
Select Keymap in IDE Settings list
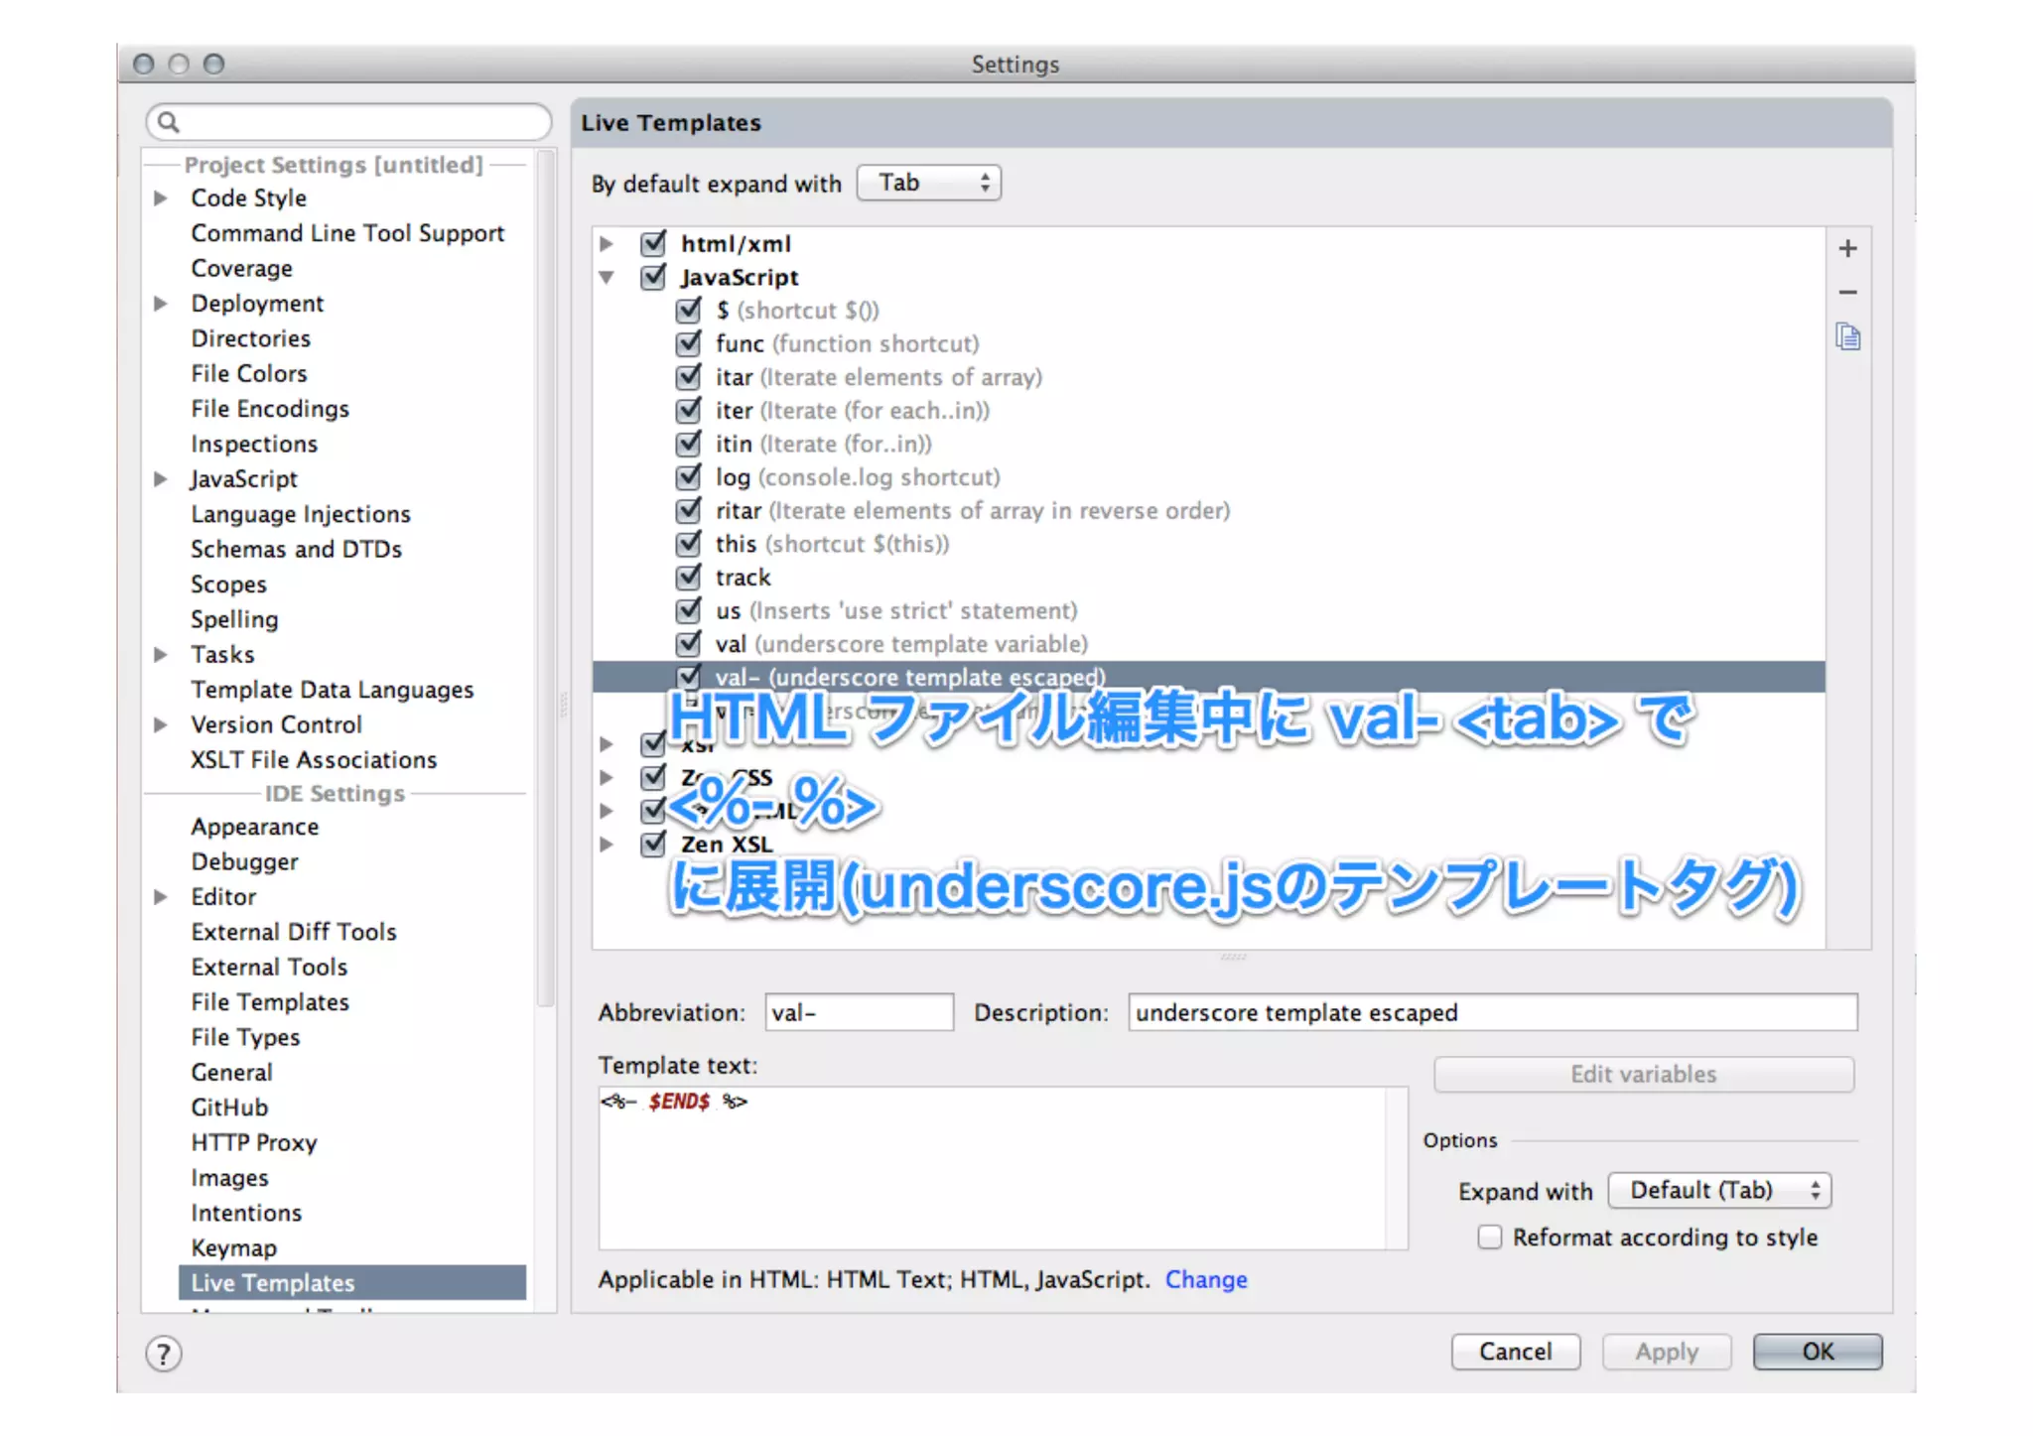pyautogui.click(x=234, y=1247)
